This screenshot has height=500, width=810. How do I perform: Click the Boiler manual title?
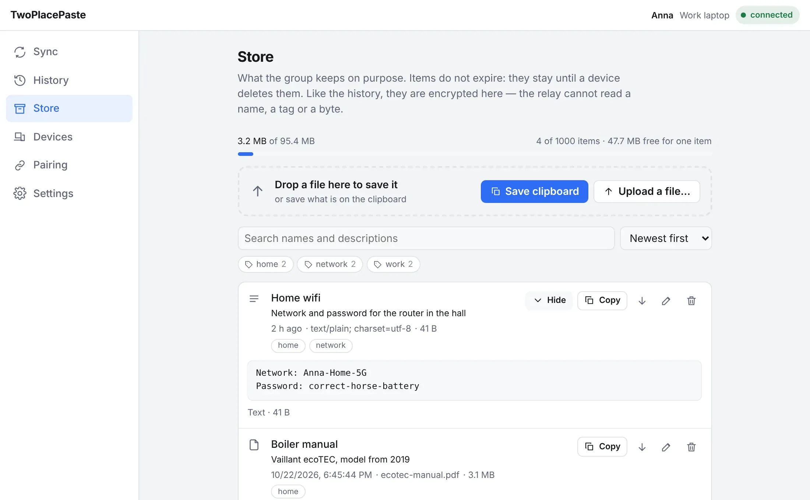[x=304, y=444]
